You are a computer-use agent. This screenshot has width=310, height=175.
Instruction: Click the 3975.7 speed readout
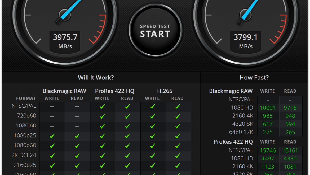click(x=65, y=37)
